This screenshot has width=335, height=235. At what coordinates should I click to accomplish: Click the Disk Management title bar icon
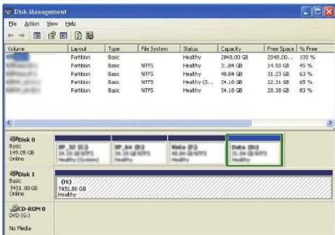tap(9, 12)
